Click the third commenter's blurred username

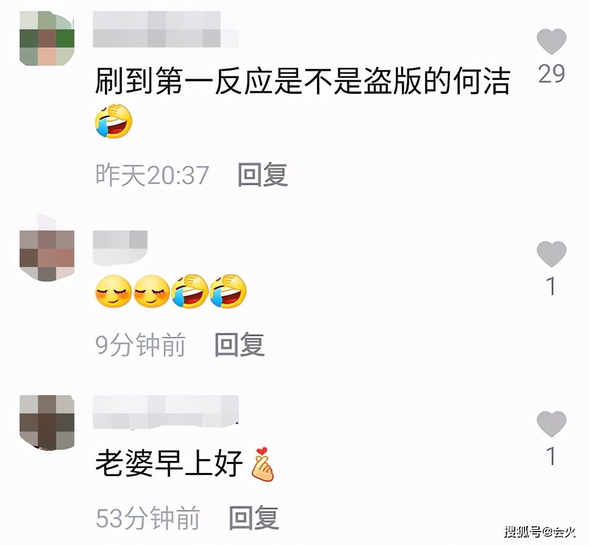(165, 411)
